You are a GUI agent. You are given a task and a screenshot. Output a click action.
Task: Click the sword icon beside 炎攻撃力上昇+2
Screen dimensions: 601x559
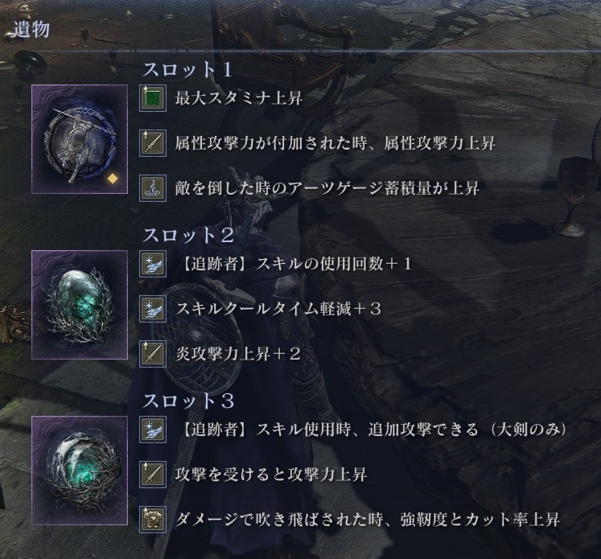[x=153, y=354]
